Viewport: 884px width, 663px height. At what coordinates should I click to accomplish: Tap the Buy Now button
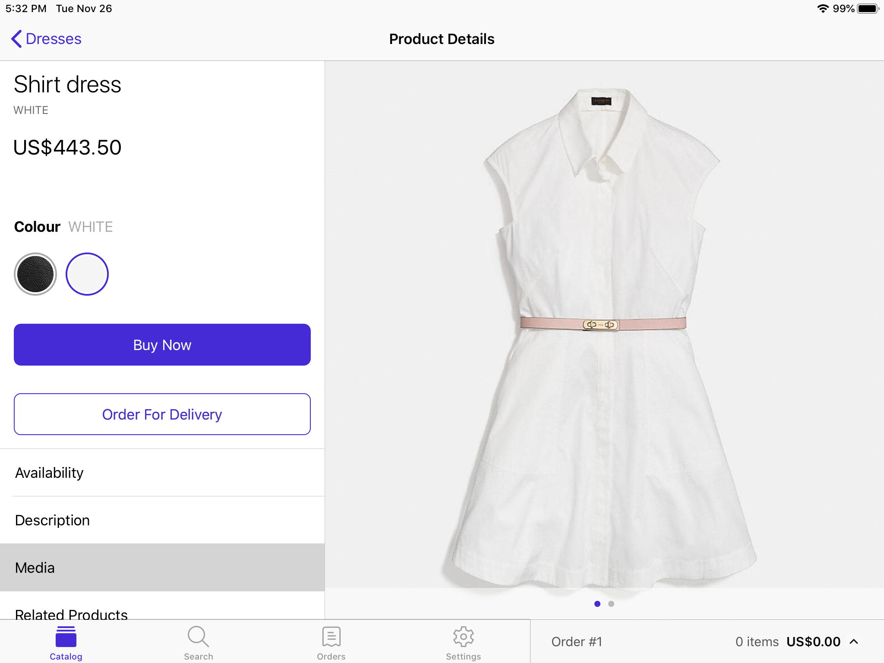(162, 345)
